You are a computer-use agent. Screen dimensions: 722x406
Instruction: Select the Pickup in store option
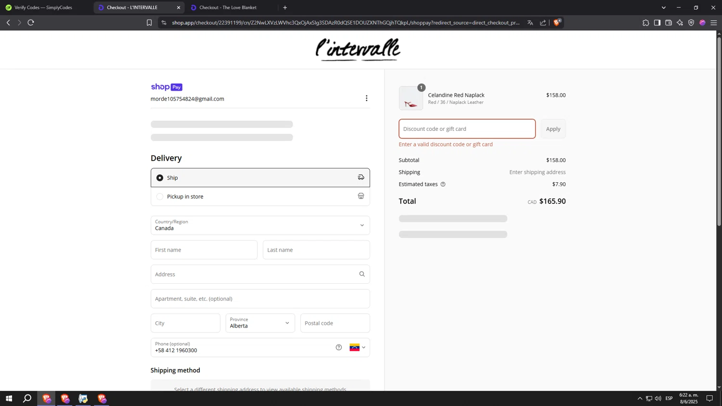pyautogui.click(x=260, y=196)
